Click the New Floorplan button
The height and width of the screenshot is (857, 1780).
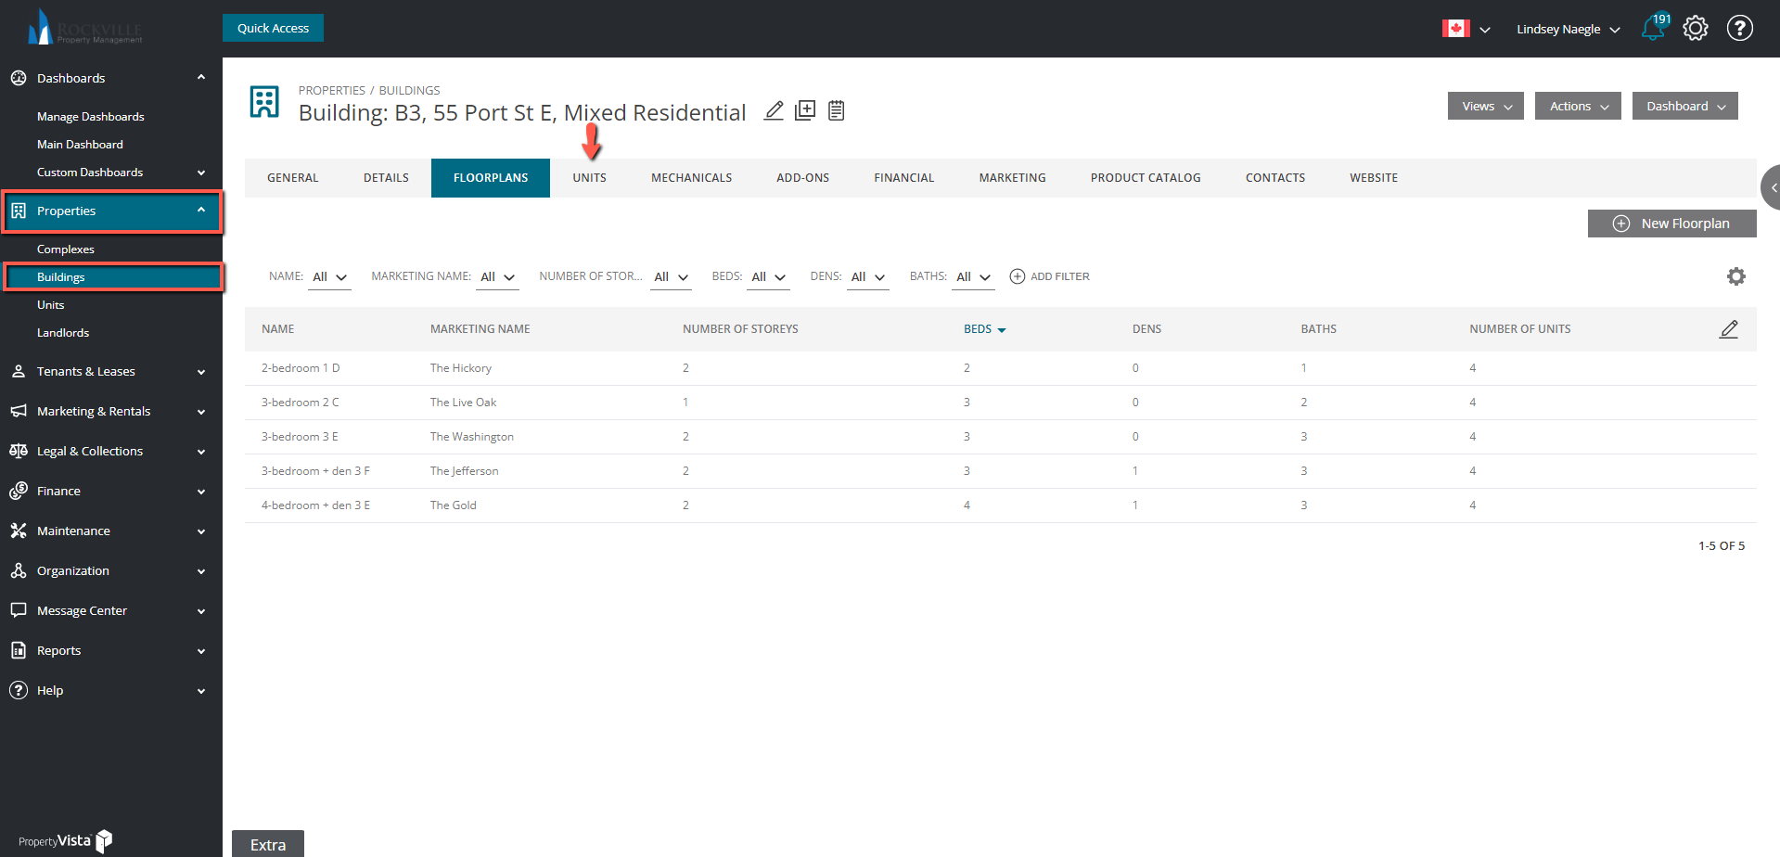coord(1671,224)
